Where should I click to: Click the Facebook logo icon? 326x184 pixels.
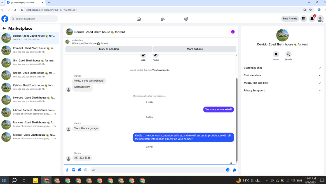[5, 19]
